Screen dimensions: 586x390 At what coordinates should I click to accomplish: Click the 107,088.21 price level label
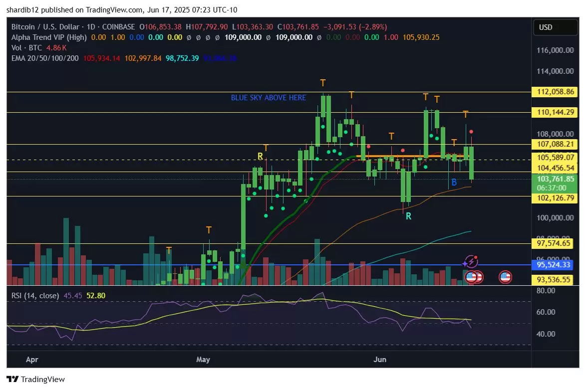tap(555, 144)
